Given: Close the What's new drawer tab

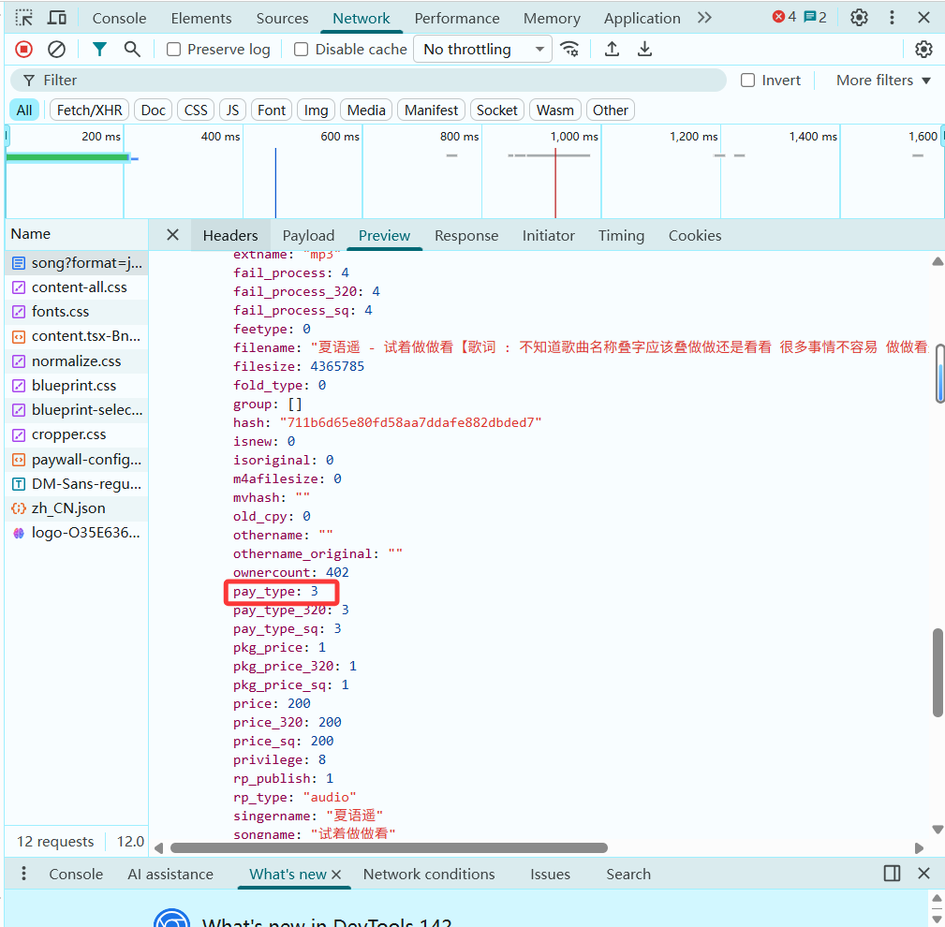Looking at the screenshot, I should [336, 874].
